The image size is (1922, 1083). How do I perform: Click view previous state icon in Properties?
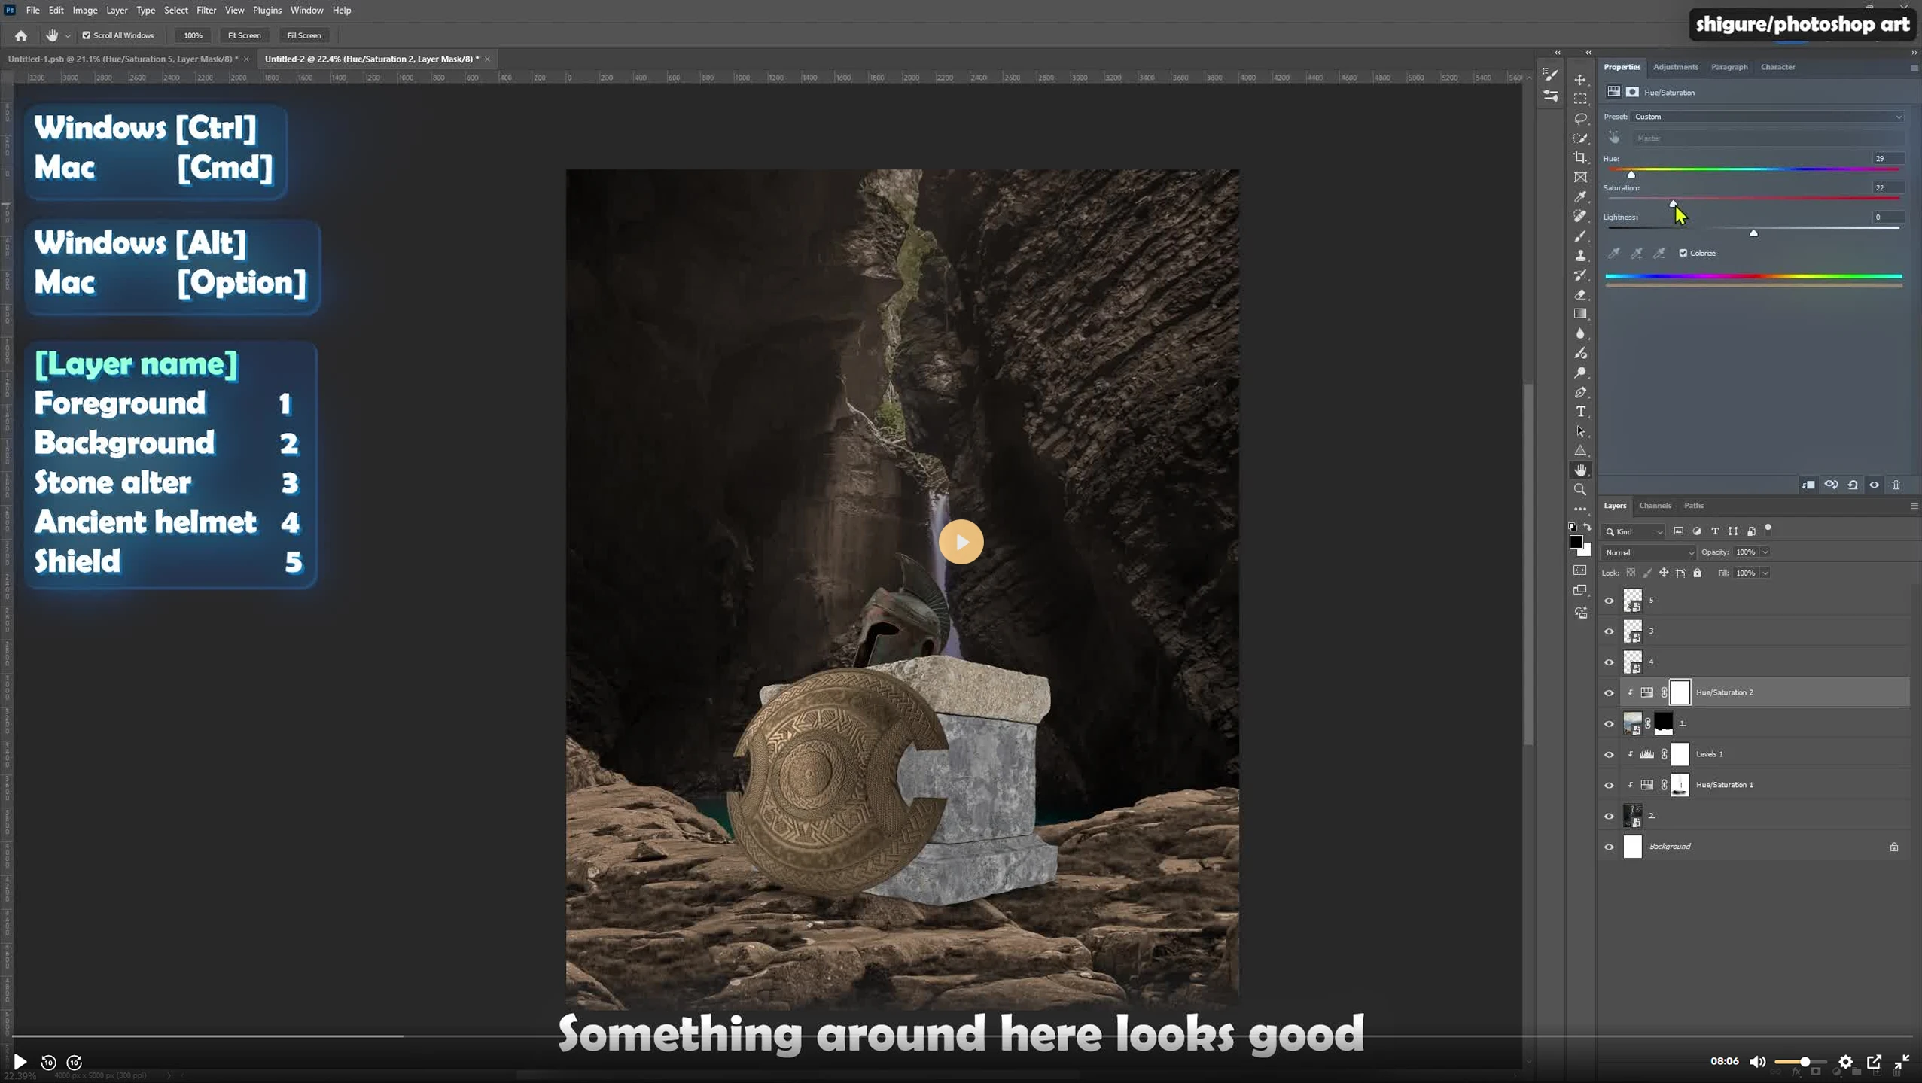[x=1831, y=485]
